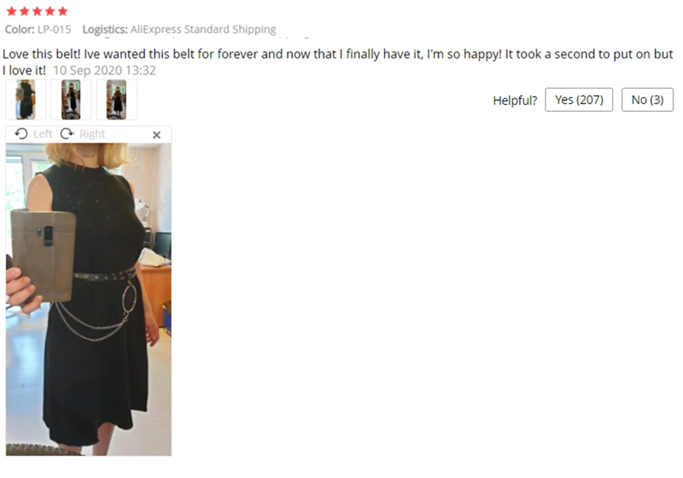Click the rotate right arrow icon
This screenshot has height=478, width=683.
[67, 134]
